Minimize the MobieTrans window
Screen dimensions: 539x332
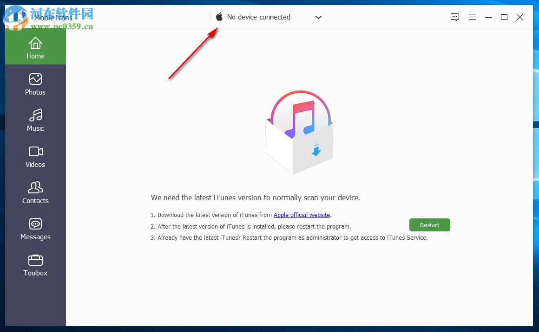pyautogui.click(x=488, y=17)
